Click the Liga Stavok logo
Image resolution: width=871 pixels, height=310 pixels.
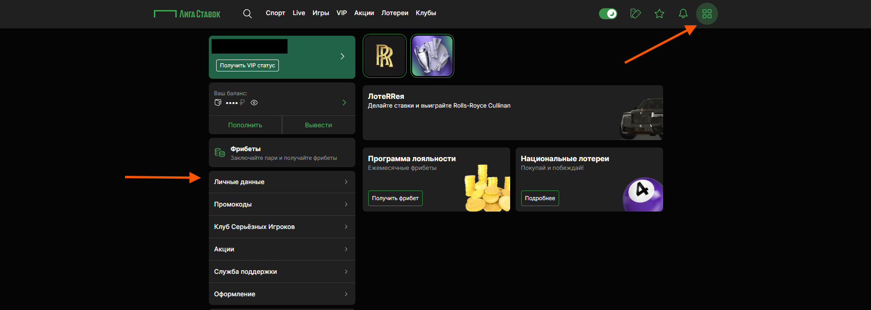(x=187, y=14)
